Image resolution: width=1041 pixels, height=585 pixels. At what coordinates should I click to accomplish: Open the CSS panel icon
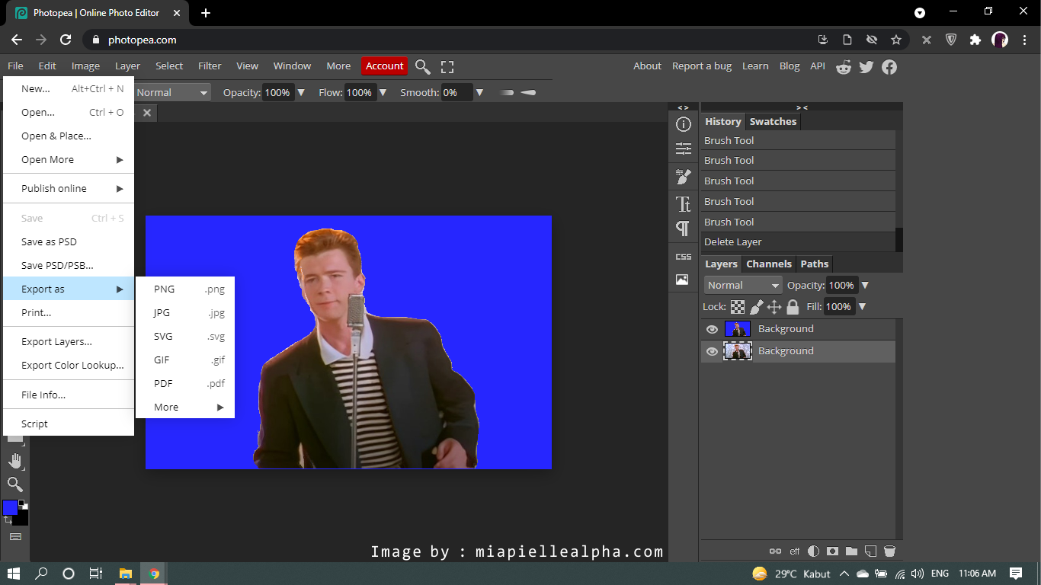point(684,257)
